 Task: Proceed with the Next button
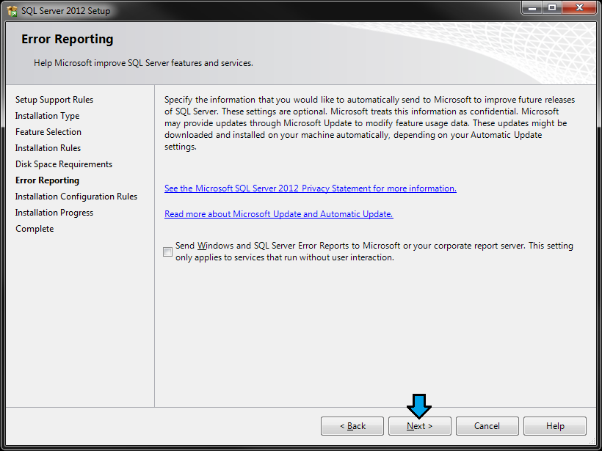click(420, 425)
